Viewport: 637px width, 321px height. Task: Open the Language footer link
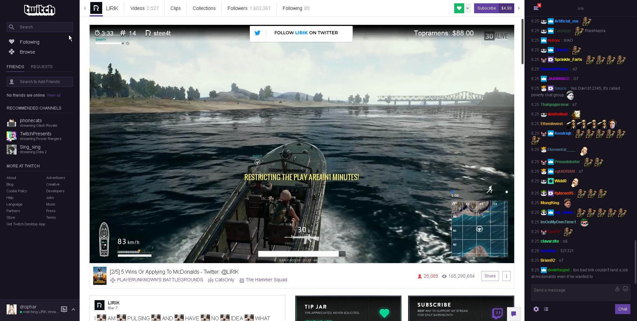pos(14,204)
